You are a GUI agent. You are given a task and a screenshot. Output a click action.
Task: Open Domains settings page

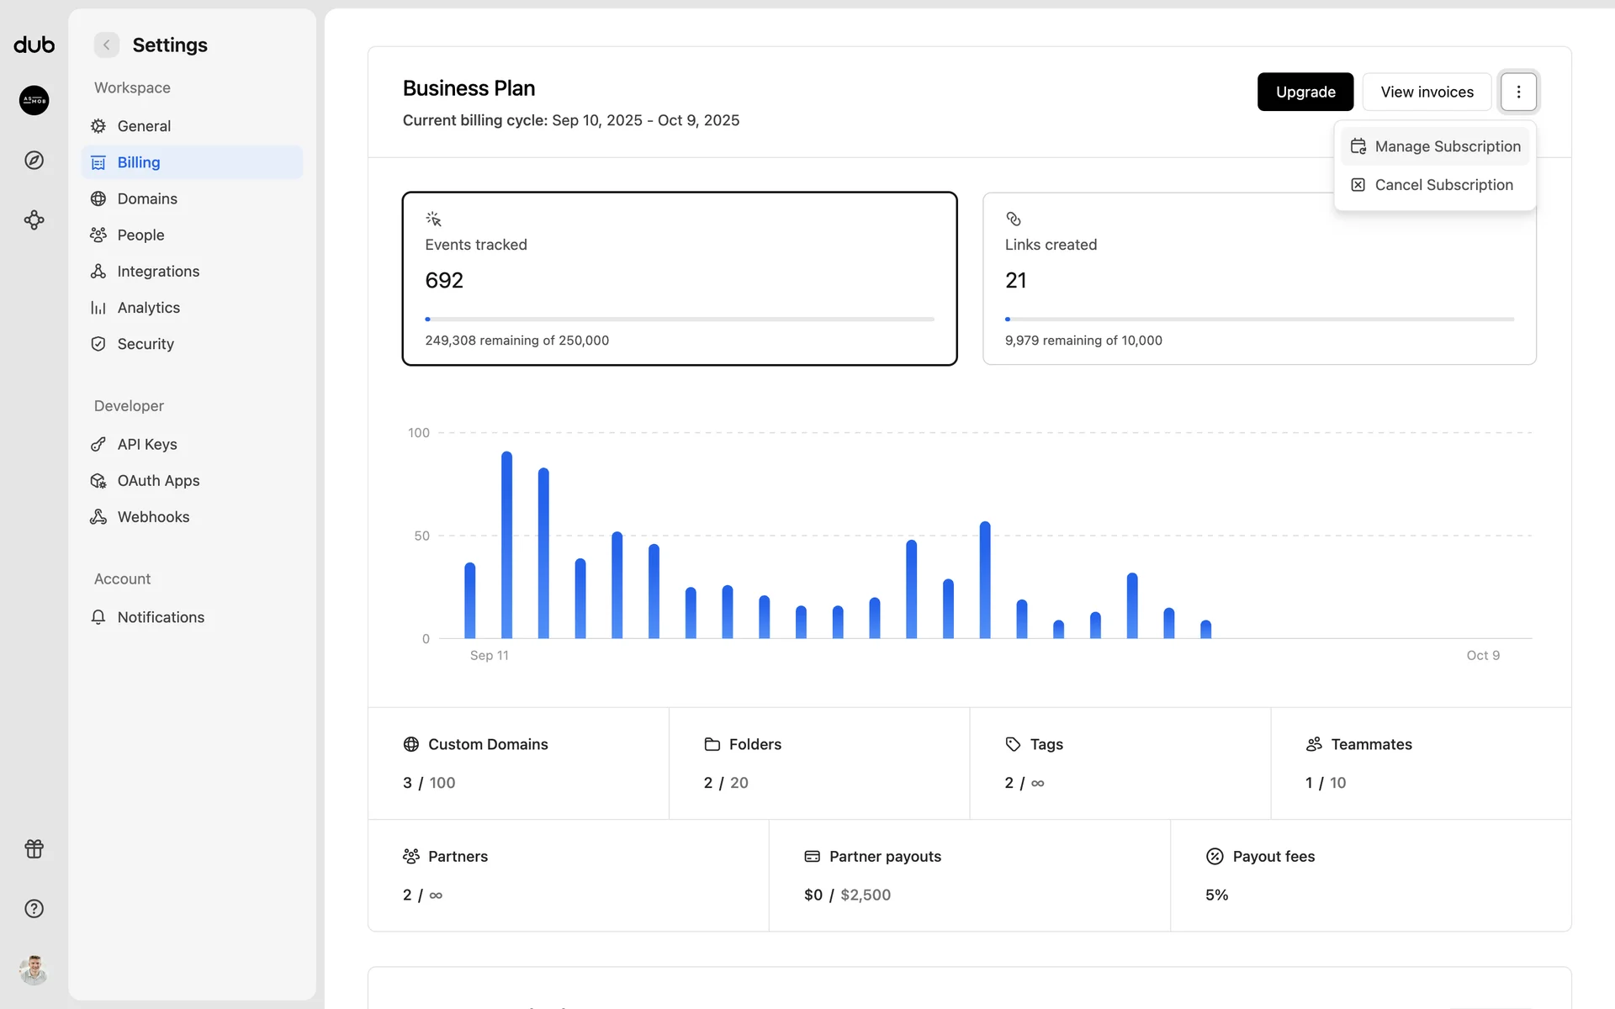[x=147, y=198]
